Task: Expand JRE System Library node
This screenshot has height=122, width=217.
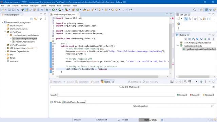Action: (5, 48)
